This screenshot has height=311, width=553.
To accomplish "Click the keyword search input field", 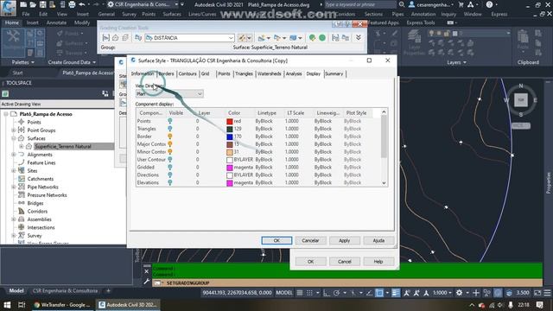I will pyautogui.click(x=359, y=4).
